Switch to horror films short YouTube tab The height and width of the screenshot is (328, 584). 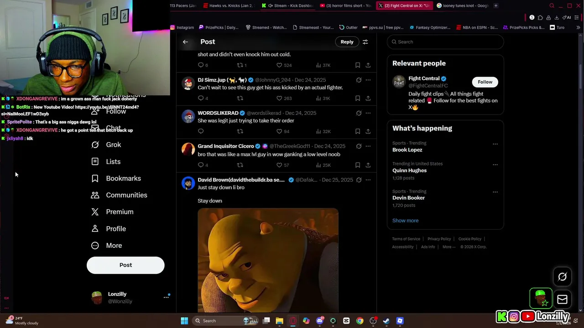(345, 5)
